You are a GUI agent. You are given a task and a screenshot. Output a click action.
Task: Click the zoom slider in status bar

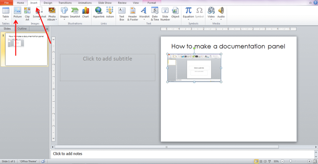pyautogui.click(x=291, y=162)
